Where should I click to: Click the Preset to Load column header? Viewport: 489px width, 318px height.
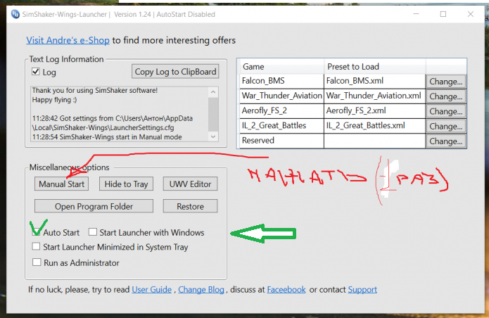374,66
